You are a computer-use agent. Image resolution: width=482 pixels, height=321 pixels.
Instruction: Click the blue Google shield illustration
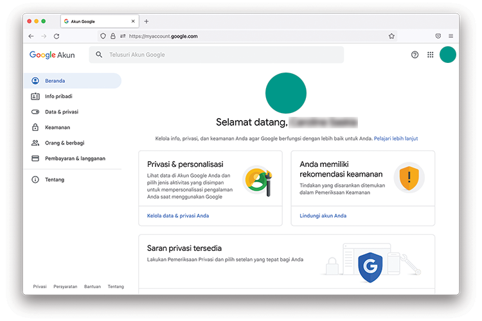pos(370,267)
